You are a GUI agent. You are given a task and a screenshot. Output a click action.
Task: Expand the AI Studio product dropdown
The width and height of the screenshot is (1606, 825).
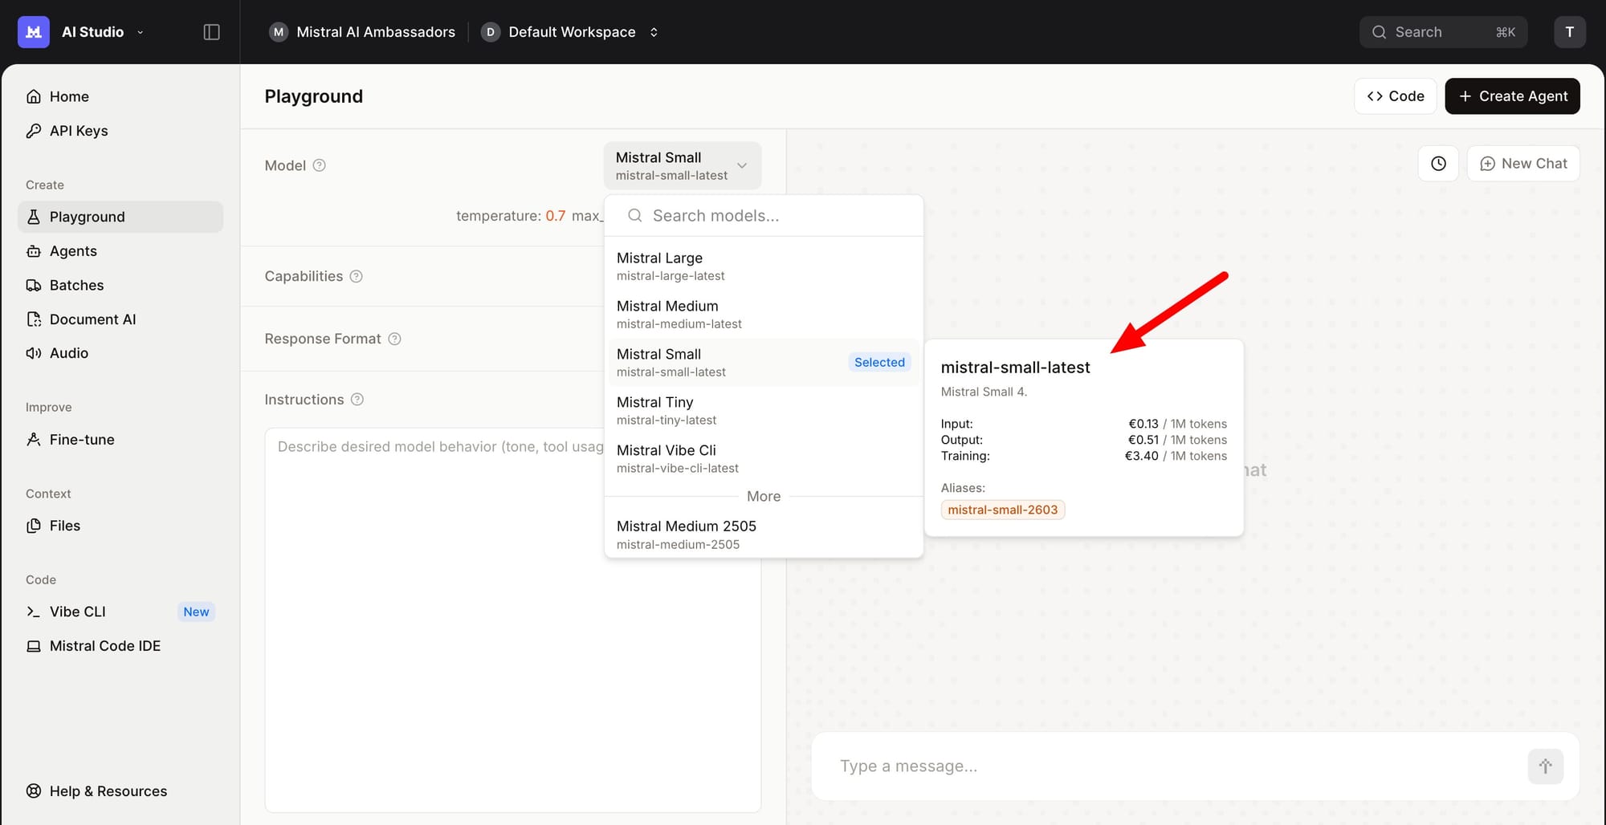pyautogui.click(x=140, y=32)
